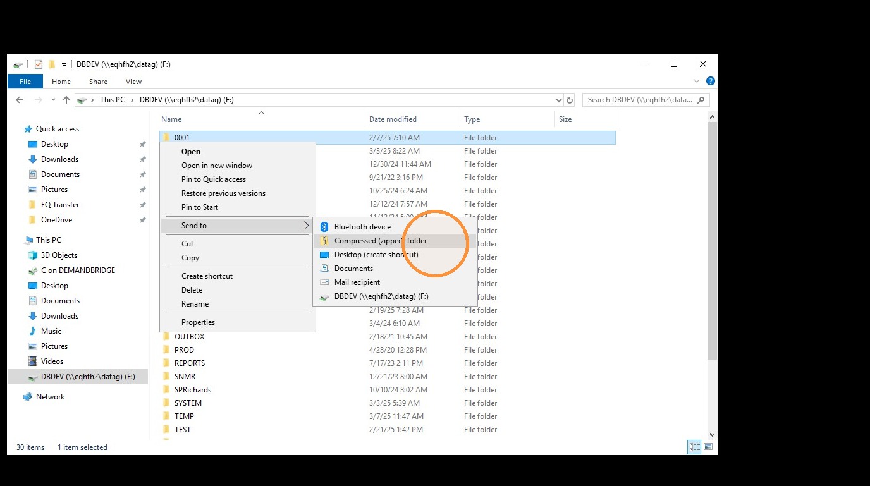
Task: Open the File ribbon tab
Action: (25, 82)
